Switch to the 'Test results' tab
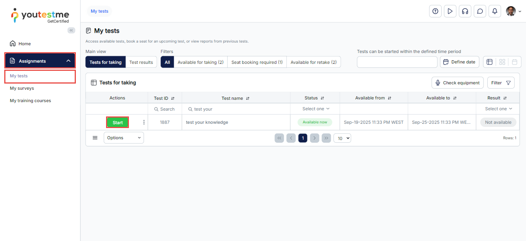 coord(141,62)
